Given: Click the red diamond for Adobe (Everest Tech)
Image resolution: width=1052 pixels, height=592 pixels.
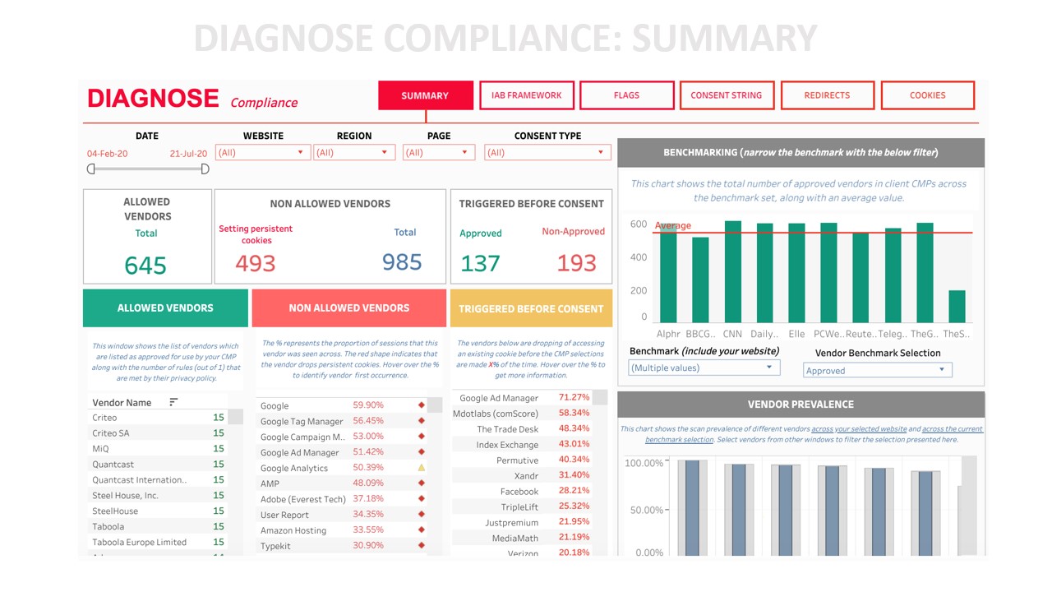Looking at the screenshot, I should pos(422,499).
